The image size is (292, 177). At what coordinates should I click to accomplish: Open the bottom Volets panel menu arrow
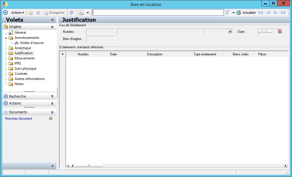(x=52, y=166)
